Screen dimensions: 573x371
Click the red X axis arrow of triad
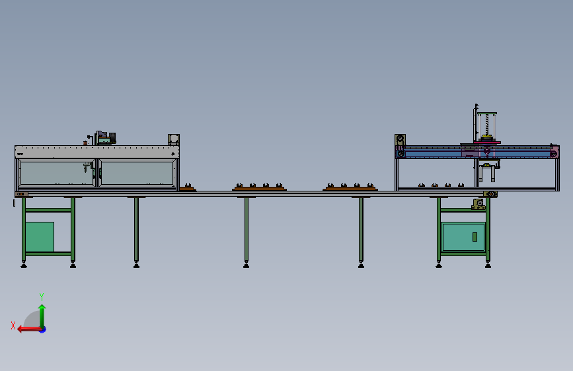click(28, 329)
